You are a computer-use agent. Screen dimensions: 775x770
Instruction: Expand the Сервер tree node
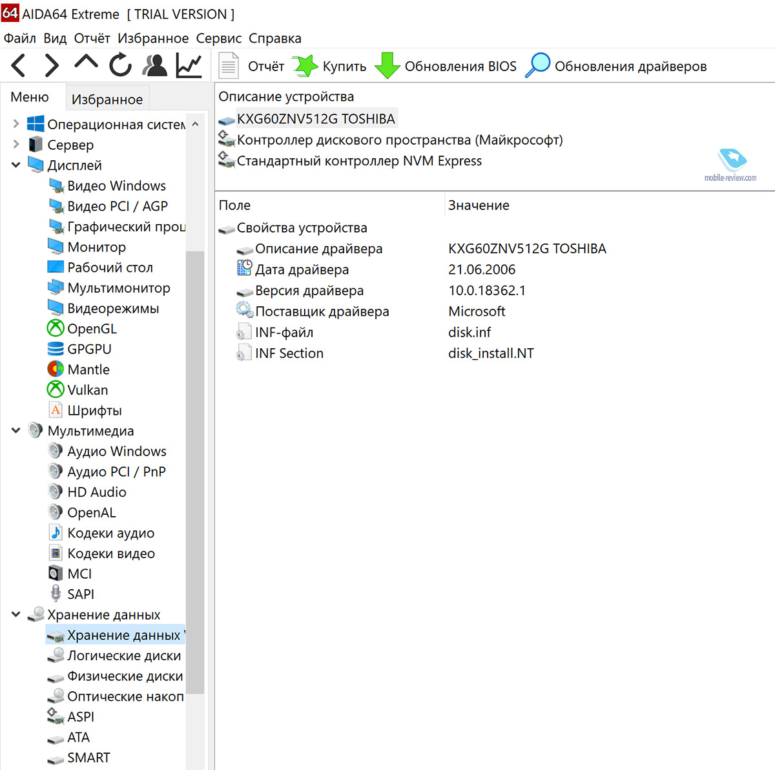click(15, 145)
